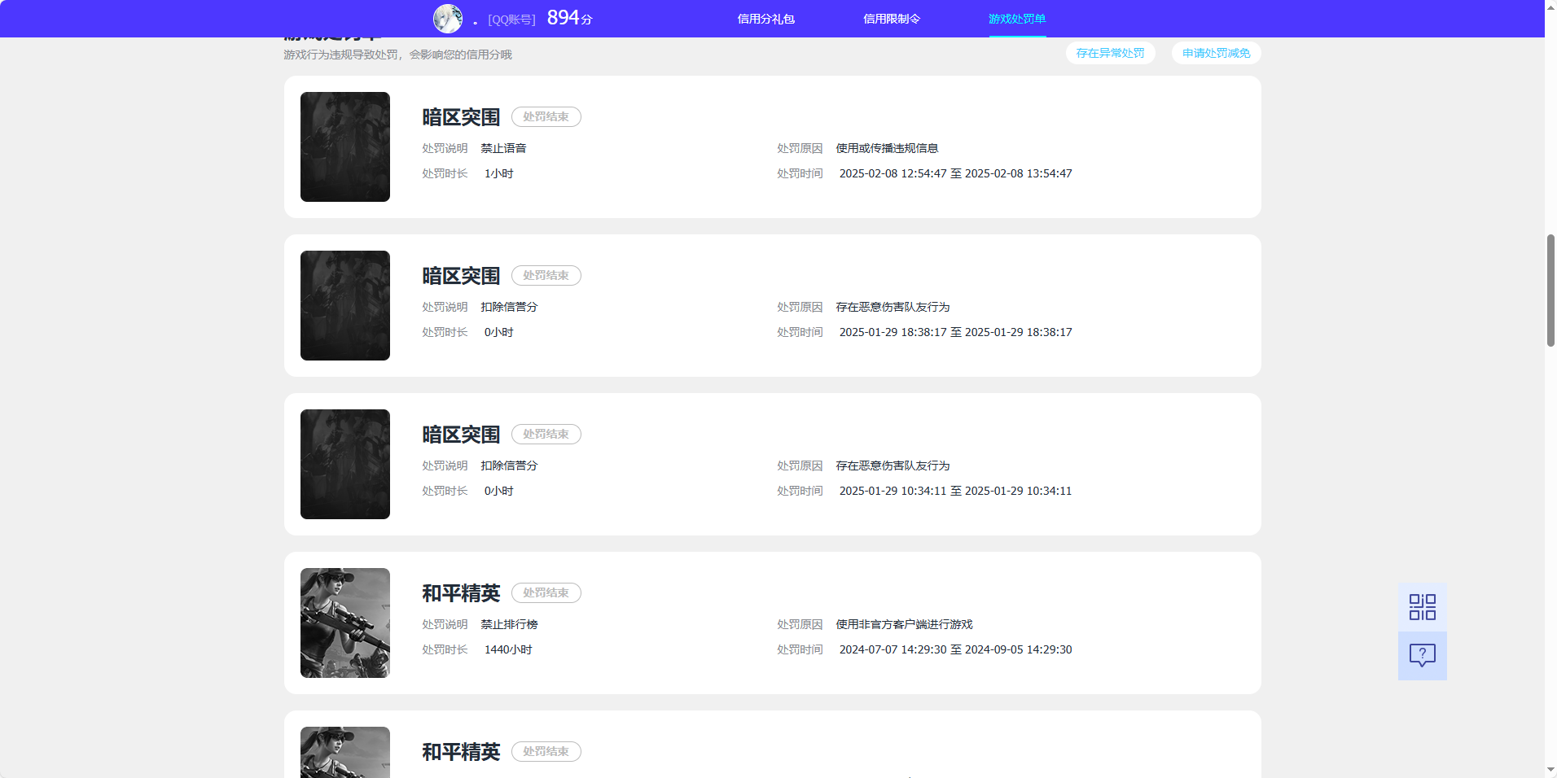Click the 申请处罚减免 button

1215,53
